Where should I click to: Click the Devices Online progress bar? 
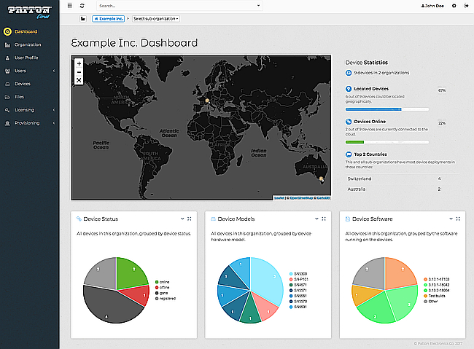coord(387,142)
